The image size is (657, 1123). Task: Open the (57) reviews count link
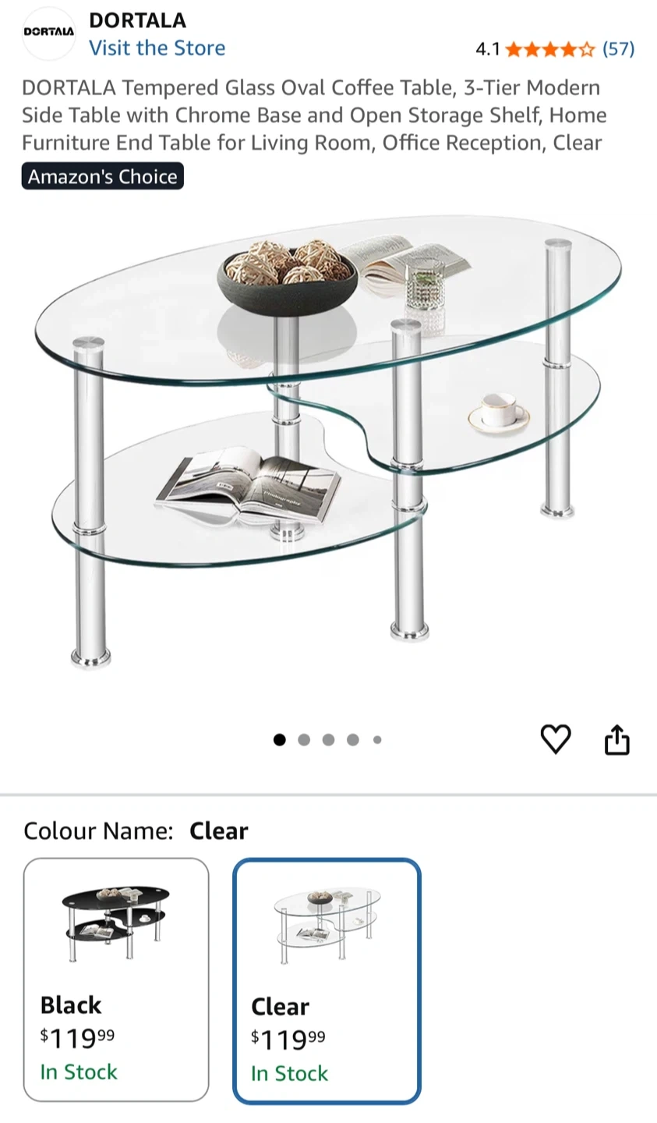pyautogui.click(x=619, y=49)
